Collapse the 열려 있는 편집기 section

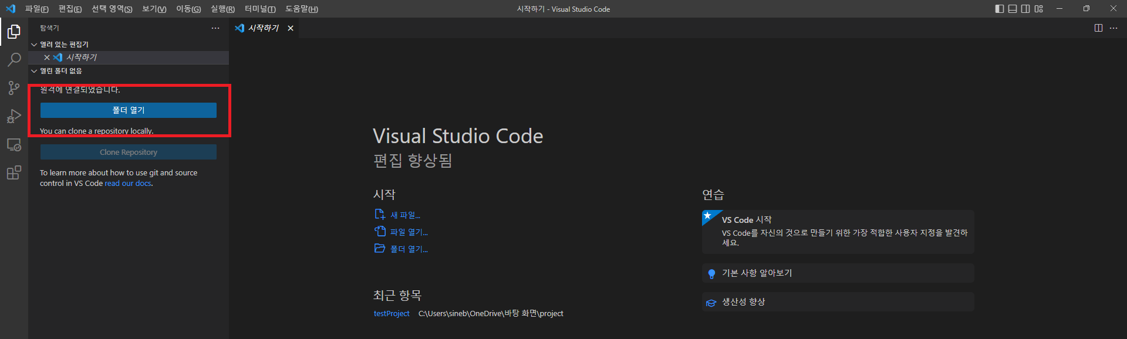[34, 45]
